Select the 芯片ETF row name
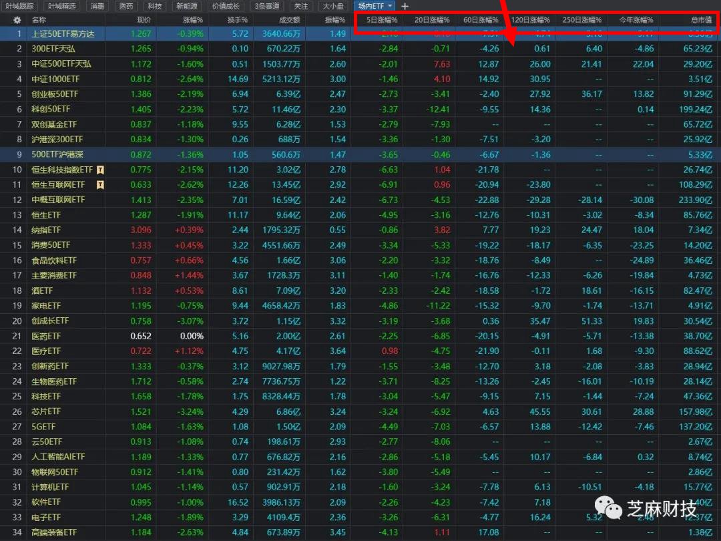721x541 pixels. [x=46, y=411]
